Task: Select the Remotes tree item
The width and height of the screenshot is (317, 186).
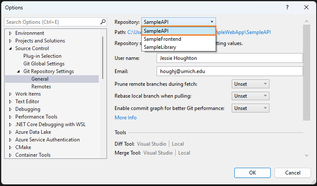Action: [41, 87]
